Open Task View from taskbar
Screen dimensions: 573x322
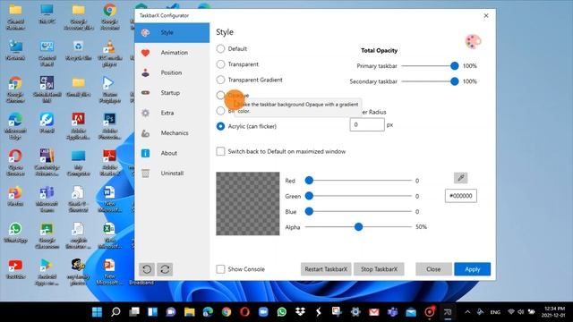134,312
